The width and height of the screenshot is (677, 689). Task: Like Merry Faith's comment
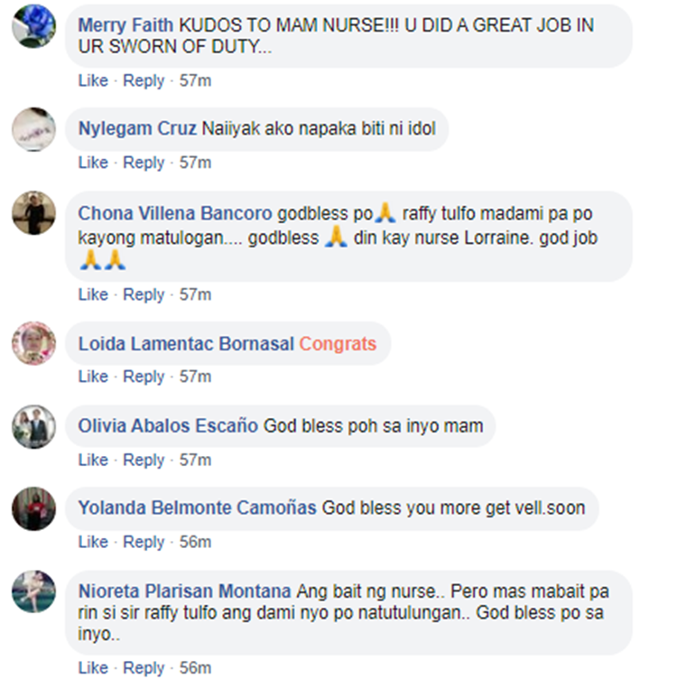[x=93, y=80]
